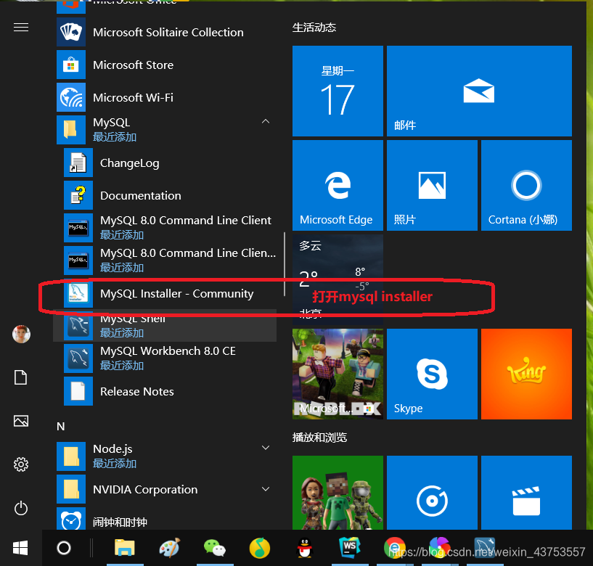Click the Power button icon

21,508
